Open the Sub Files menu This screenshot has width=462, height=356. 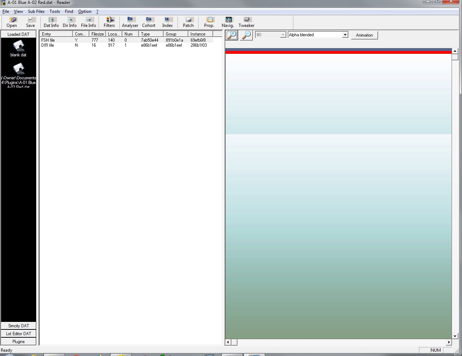[x=36, y=11]
